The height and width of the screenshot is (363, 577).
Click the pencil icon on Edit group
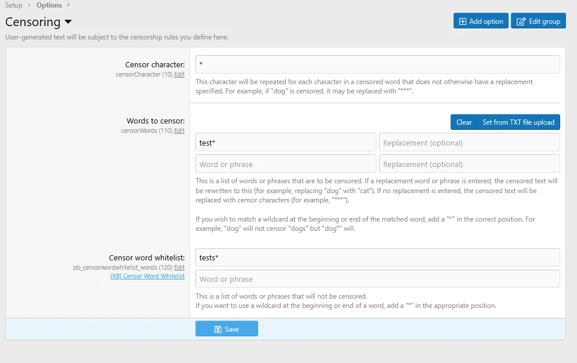(520, 21)
